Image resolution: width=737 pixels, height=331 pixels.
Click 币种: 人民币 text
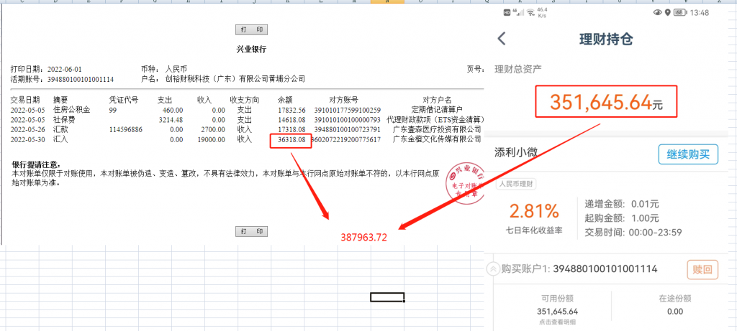pos(164,69)
